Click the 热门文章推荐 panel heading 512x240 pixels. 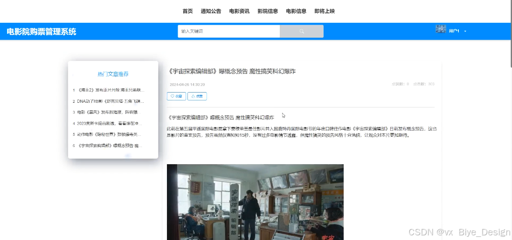(113, 74)
